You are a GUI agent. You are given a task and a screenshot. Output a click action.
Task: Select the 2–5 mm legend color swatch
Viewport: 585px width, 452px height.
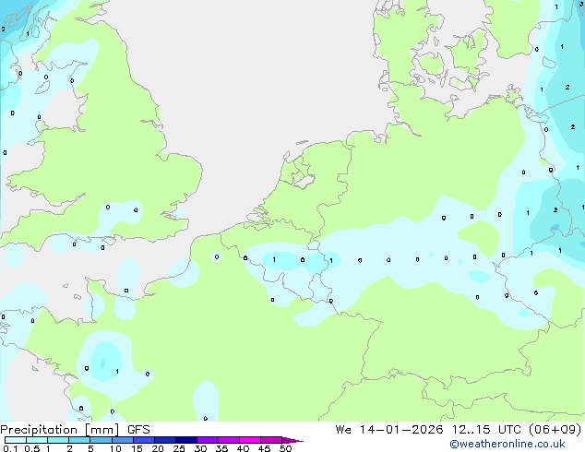tap(79, 440)
